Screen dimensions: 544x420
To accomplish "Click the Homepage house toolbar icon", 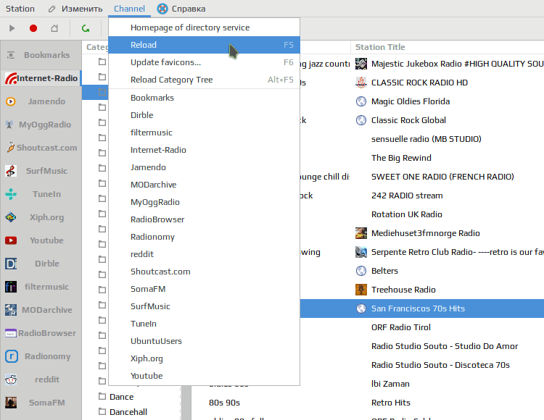I will pos(54,28).
